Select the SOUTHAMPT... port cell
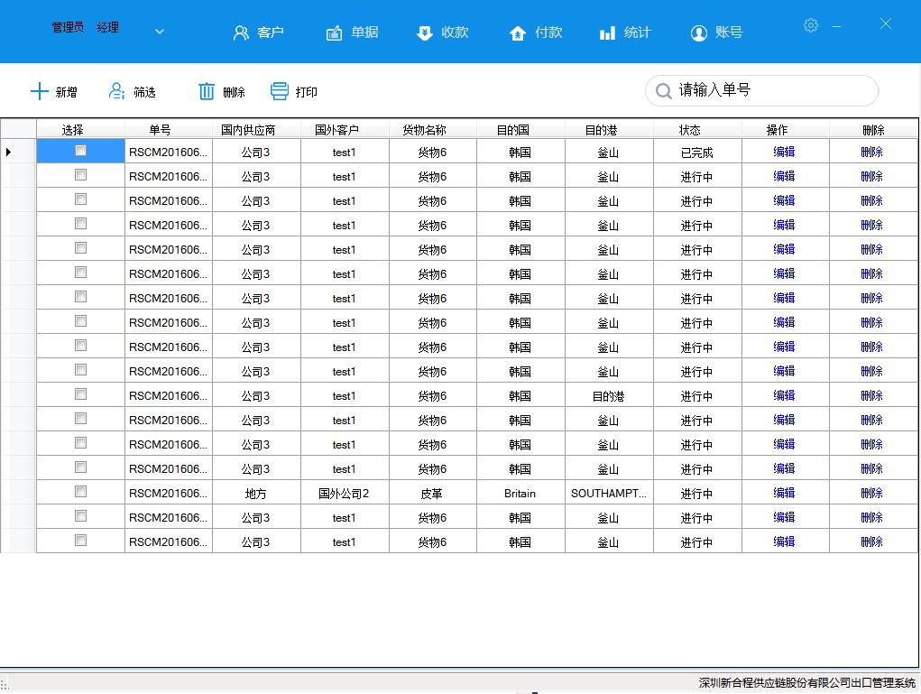 [609, 493]
